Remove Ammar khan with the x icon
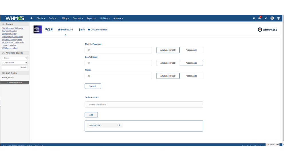 click(120, 125)
